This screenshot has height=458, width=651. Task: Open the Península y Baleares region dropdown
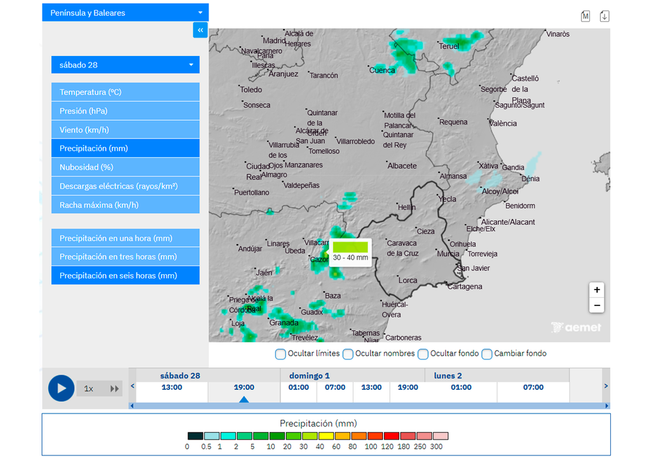125,13
